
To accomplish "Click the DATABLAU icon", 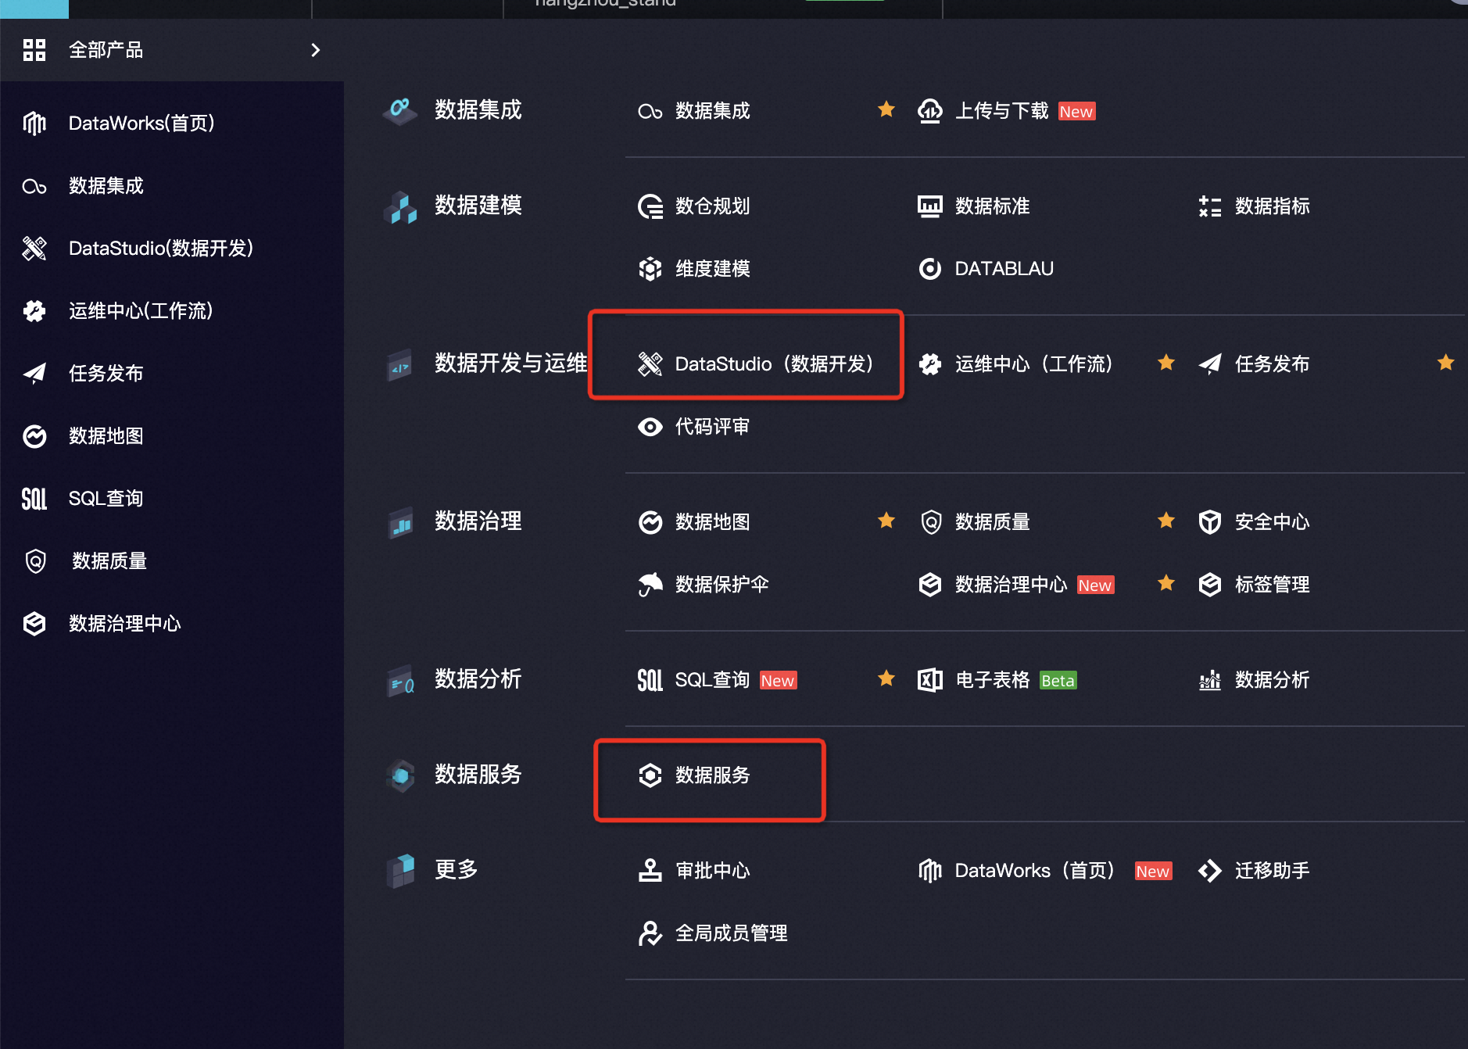I will coord(930,269).
